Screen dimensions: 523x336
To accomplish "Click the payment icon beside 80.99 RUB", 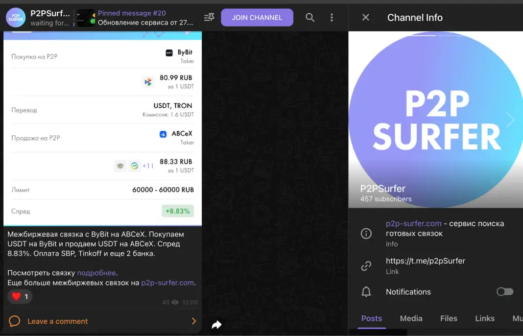I will (148, 82).
